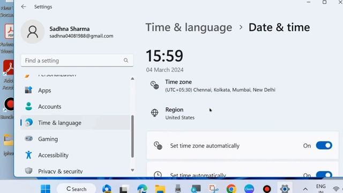The image size is (343, 193).
Task: Click the sidebar scrollbar thumb
Action: coord(132,136)
